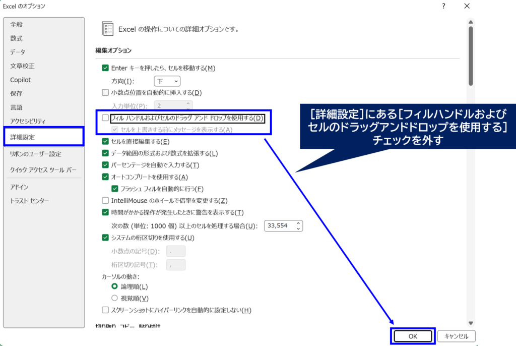Uncheck パーセンテージを自動で入力する
This screenshot has height=346, width=516.
click(105, 165)
